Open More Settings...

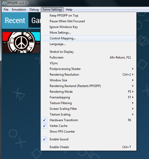[88, 33]
